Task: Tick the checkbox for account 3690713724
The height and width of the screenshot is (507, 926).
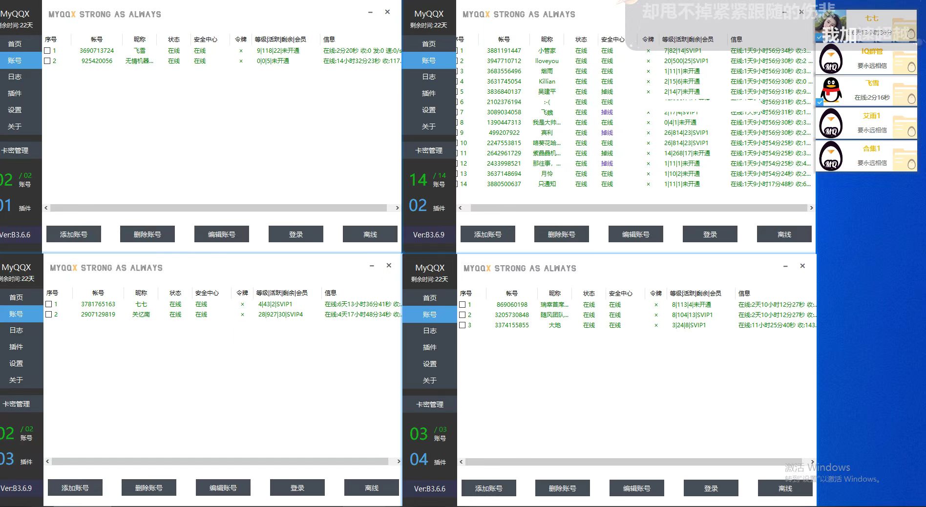Action: 47,51
